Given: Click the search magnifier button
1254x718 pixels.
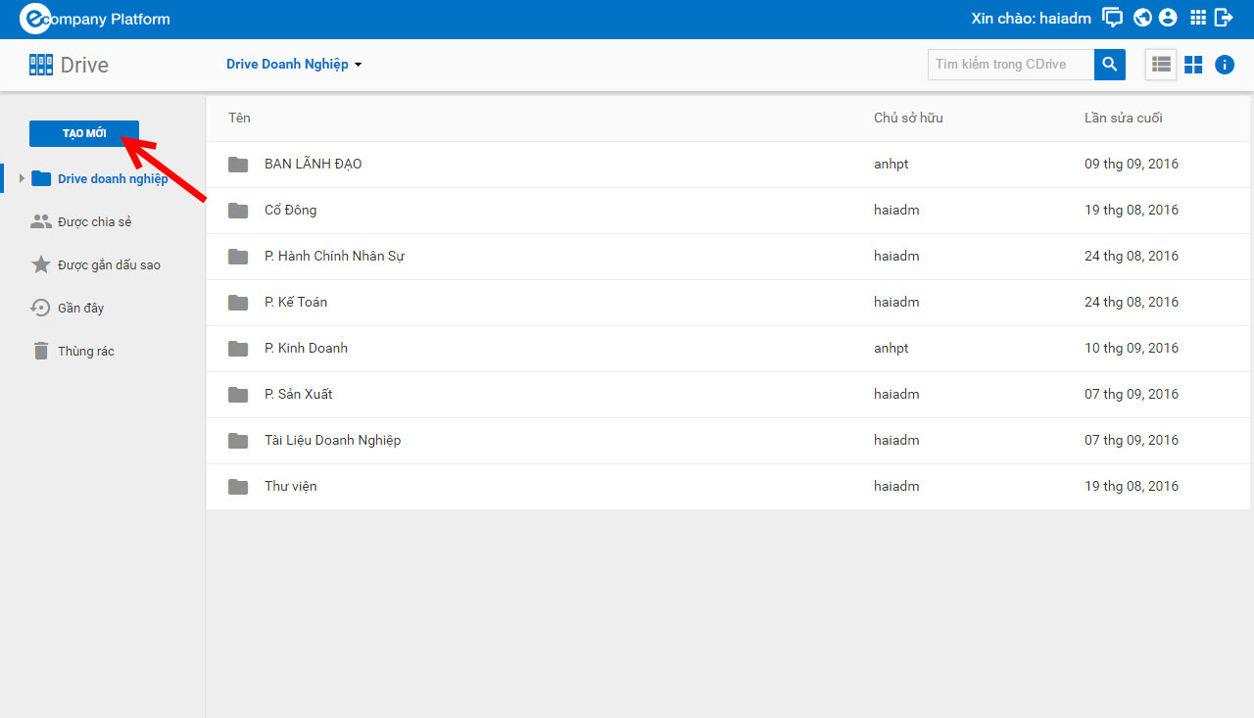Looking at the screenshot, I should 1110,65.
